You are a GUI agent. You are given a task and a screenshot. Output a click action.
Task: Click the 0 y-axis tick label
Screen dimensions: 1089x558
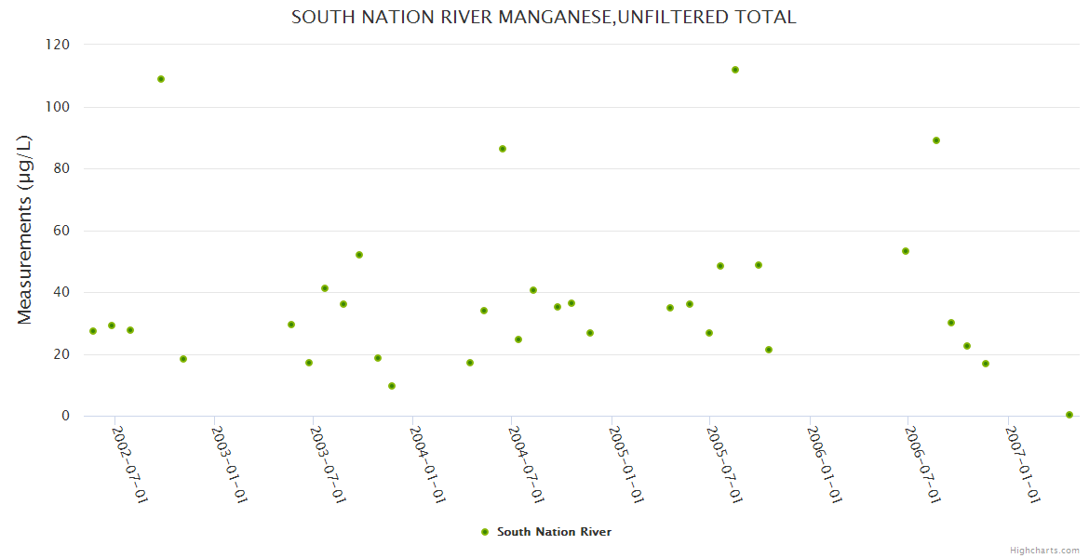tap(65, 416)
